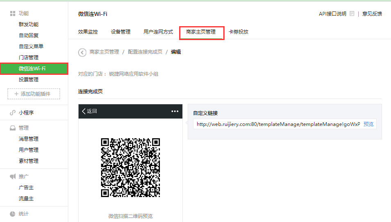Click the 配置连接完成页 breadcrumb link
Viewport: 391px width, 222px height.
click(x=145, y=52)
